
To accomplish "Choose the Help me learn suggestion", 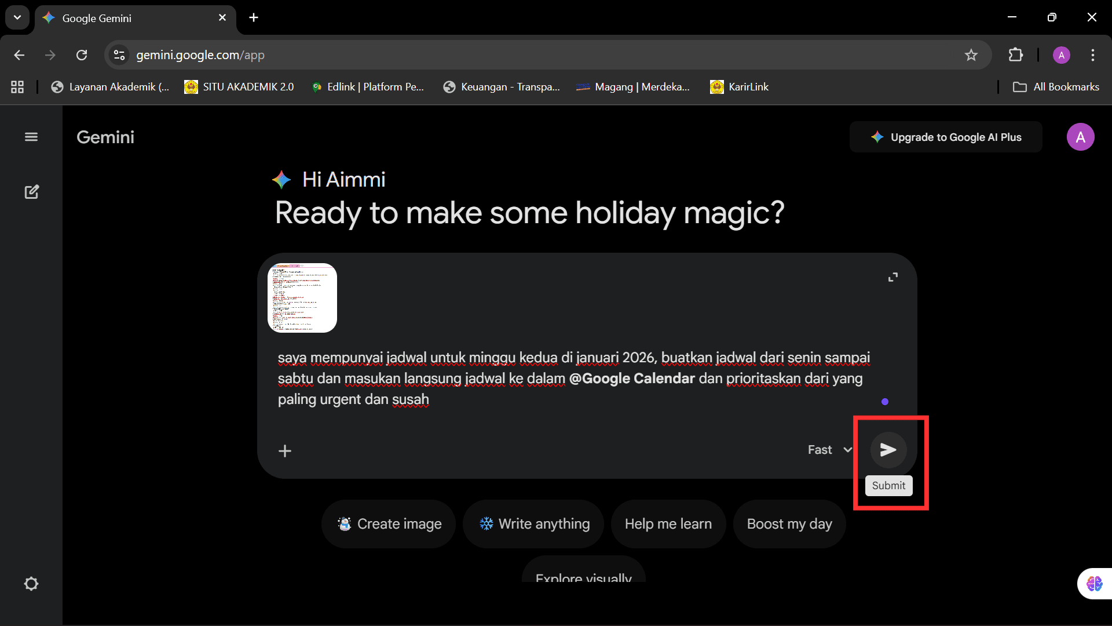I will pos(668,524).
